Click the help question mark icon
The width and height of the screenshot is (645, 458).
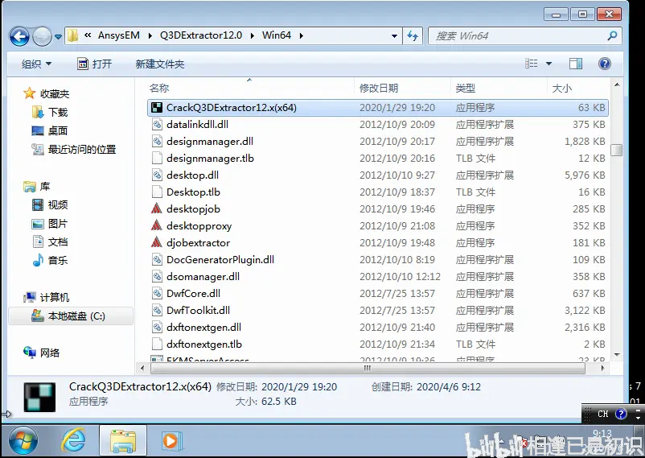click(604, 64)
